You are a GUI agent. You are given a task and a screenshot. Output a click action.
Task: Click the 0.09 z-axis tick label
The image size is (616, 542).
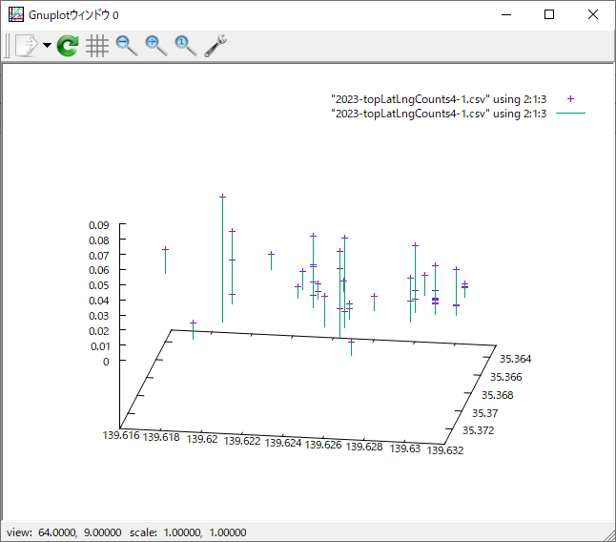coord(99,225)
